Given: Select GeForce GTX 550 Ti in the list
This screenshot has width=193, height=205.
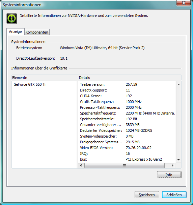Looking at the screenshot, I should [30, 84].
